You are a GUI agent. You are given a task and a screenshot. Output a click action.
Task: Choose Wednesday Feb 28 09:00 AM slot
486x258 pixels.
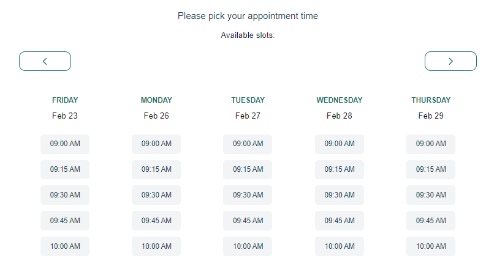[340, 144]
